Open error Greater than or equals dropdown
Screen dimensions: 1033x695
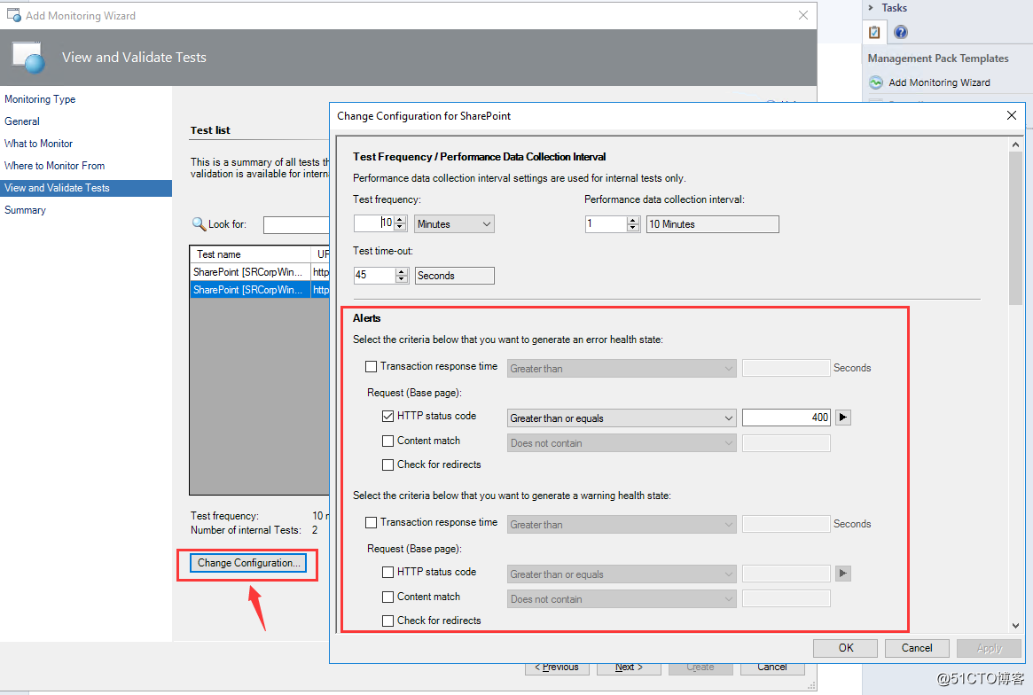pyautogui.click(x=622, y=418)
